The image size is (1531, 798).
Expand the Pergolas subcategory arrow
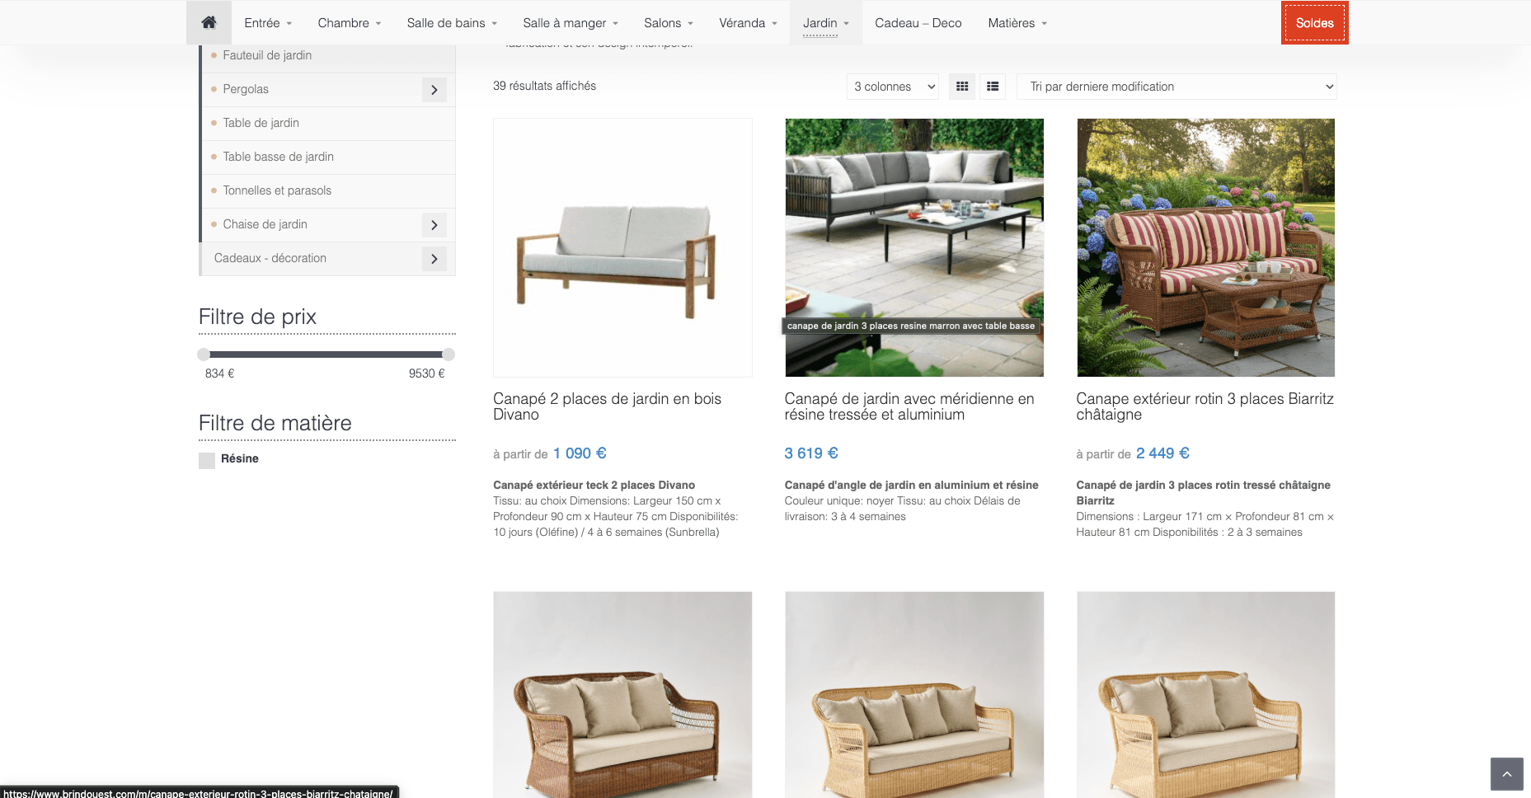click(x=434, y=90)
